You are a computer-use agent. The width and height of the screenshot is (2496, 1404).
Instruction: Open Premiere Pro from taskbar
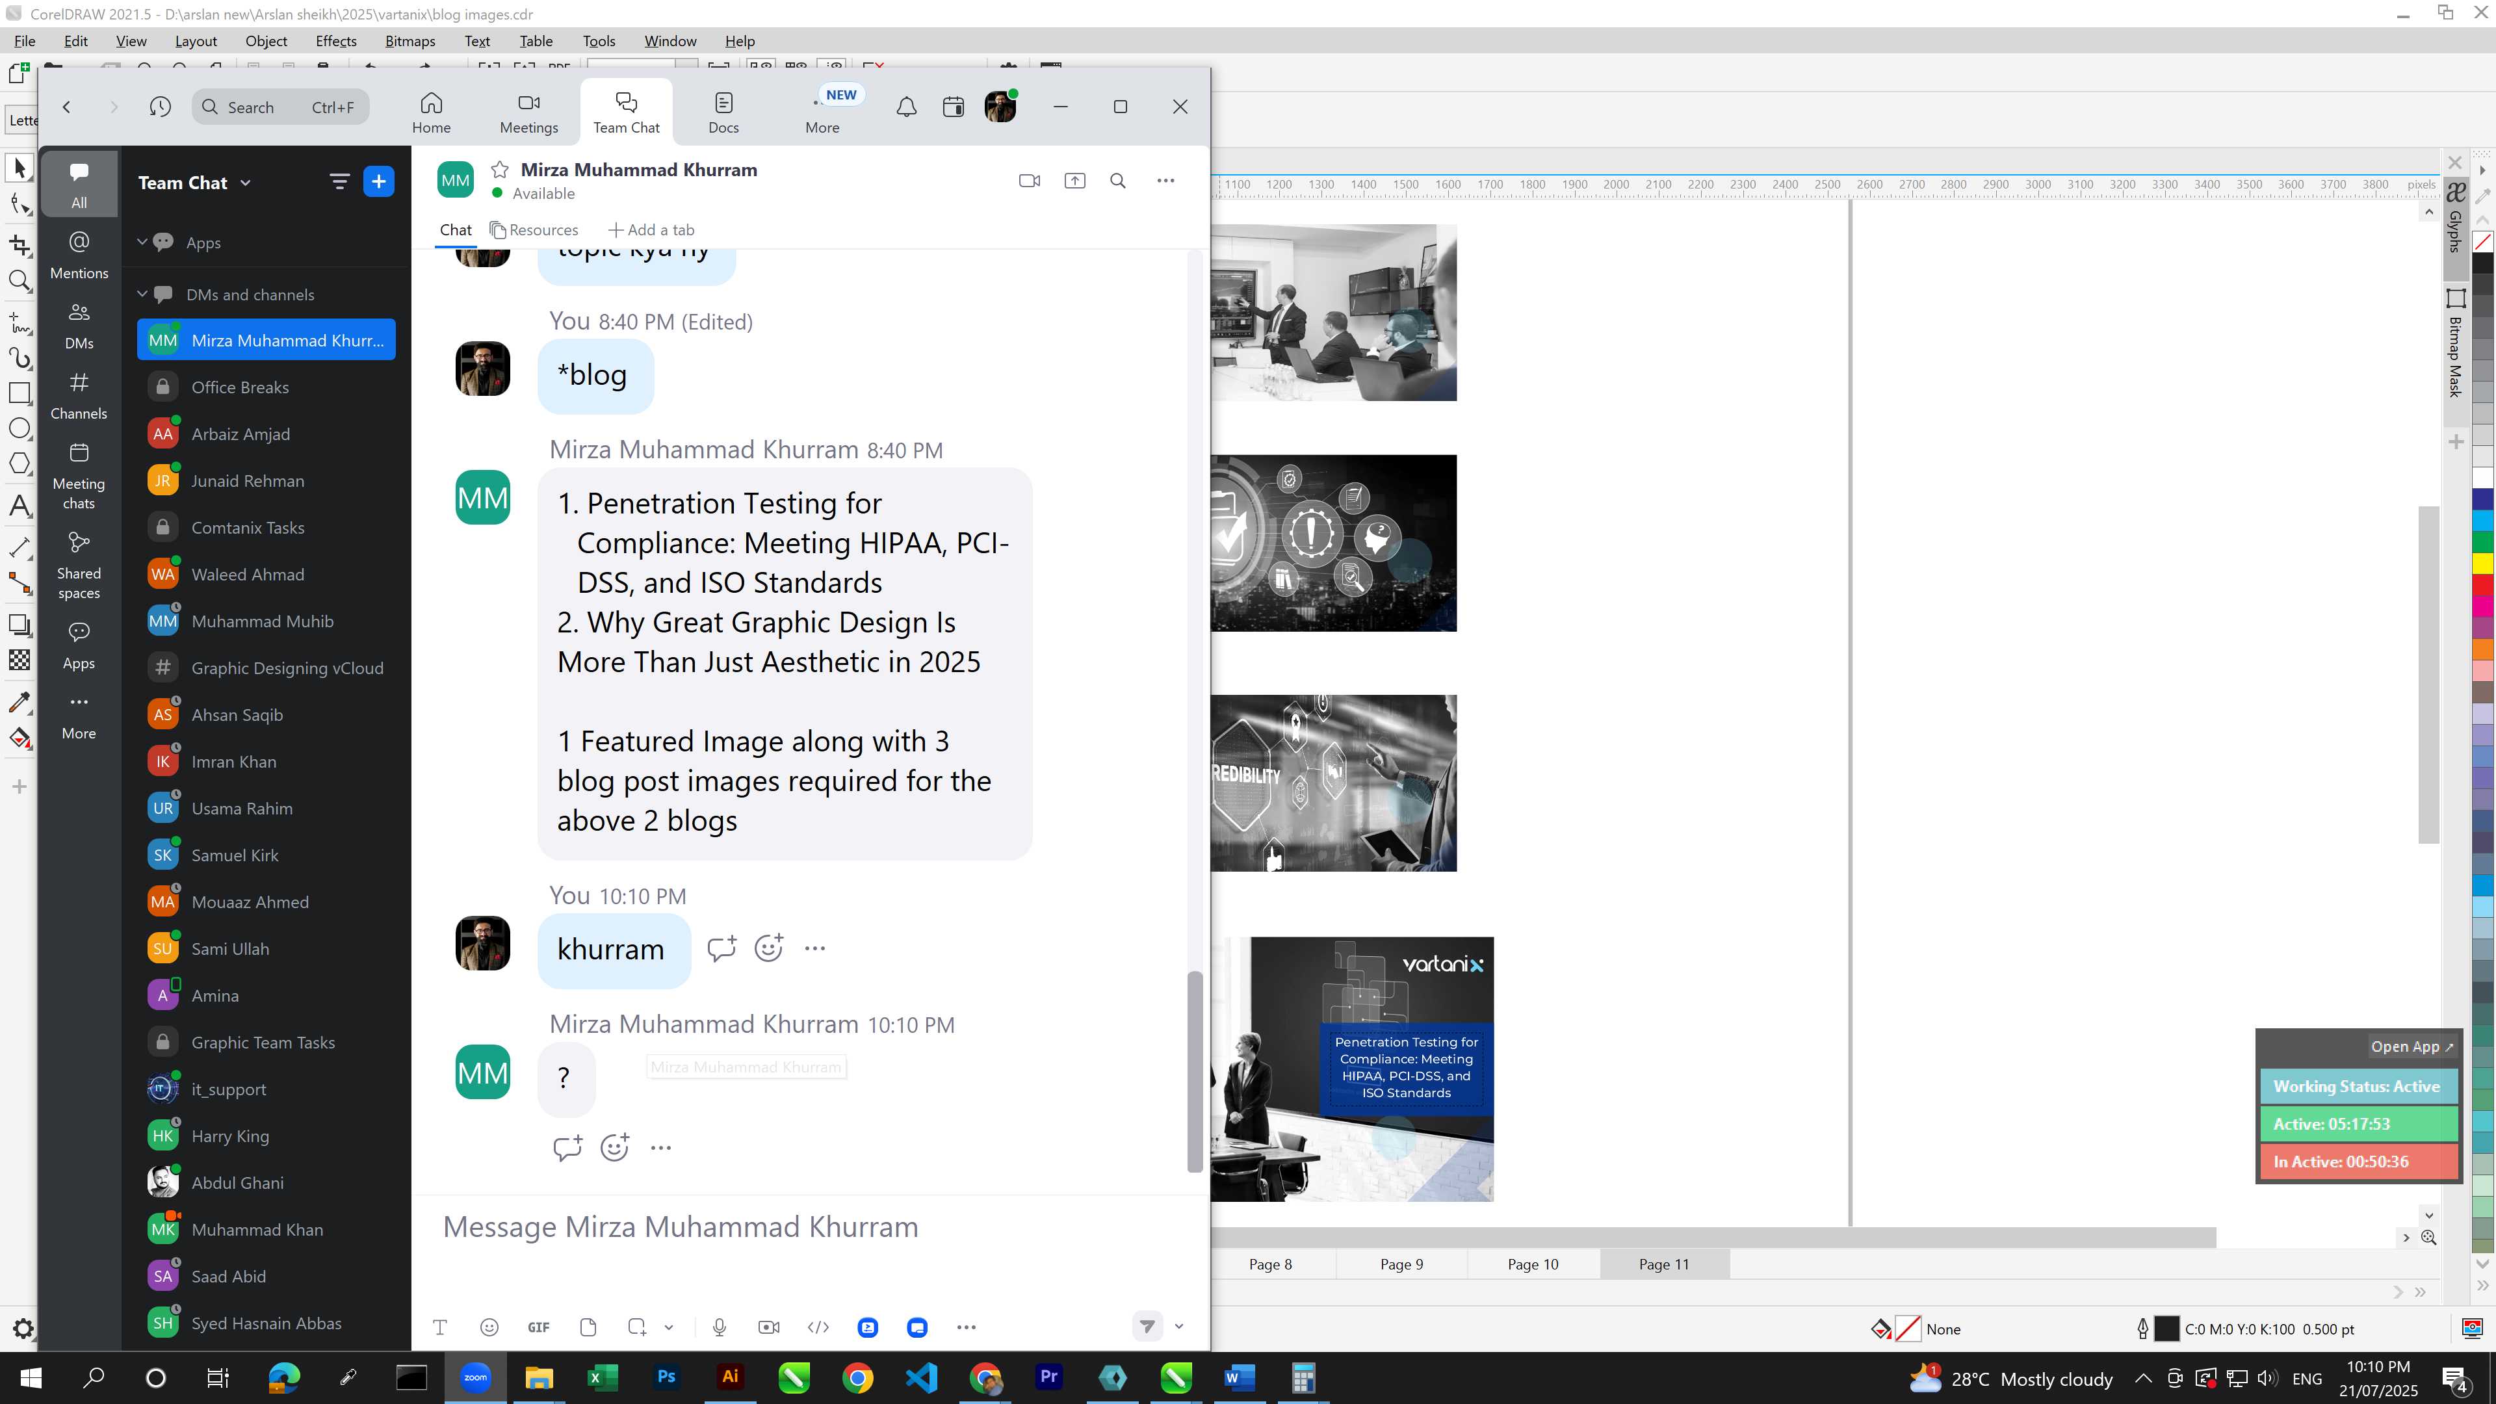click(x=1048, y=1377)
